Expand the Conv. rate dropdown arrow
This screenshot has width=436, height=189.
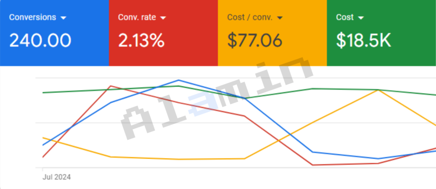coord(163,18)
